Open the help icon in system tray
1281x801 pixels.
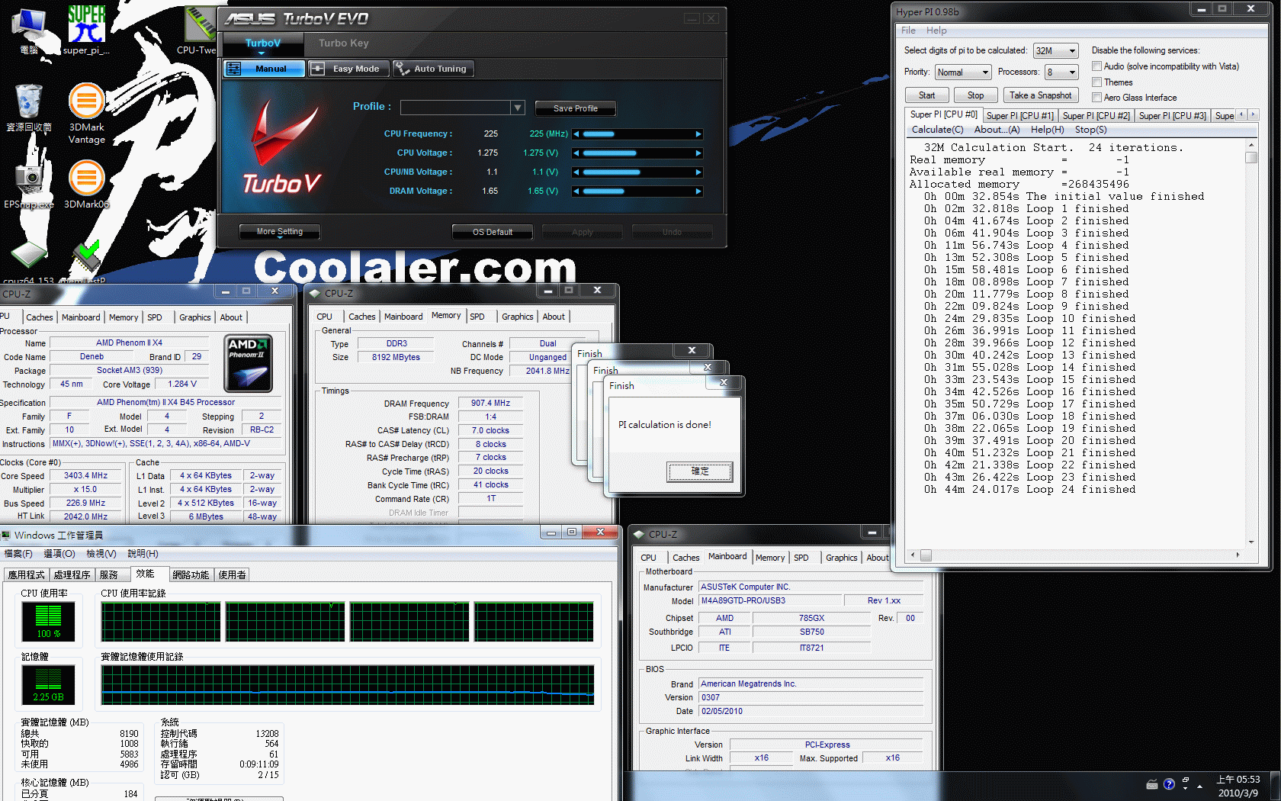point(1169,784)
